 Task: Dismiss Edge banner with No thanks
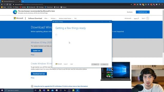(x=130, y=12)
